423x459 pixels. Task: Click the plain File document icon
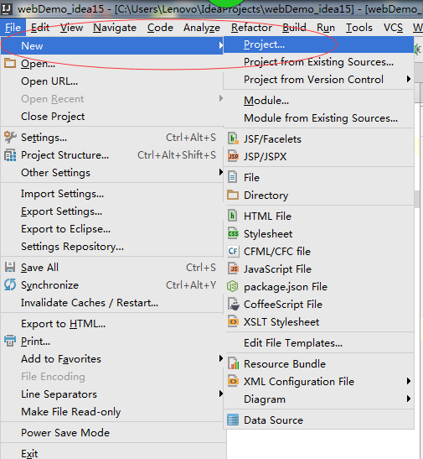232,177
